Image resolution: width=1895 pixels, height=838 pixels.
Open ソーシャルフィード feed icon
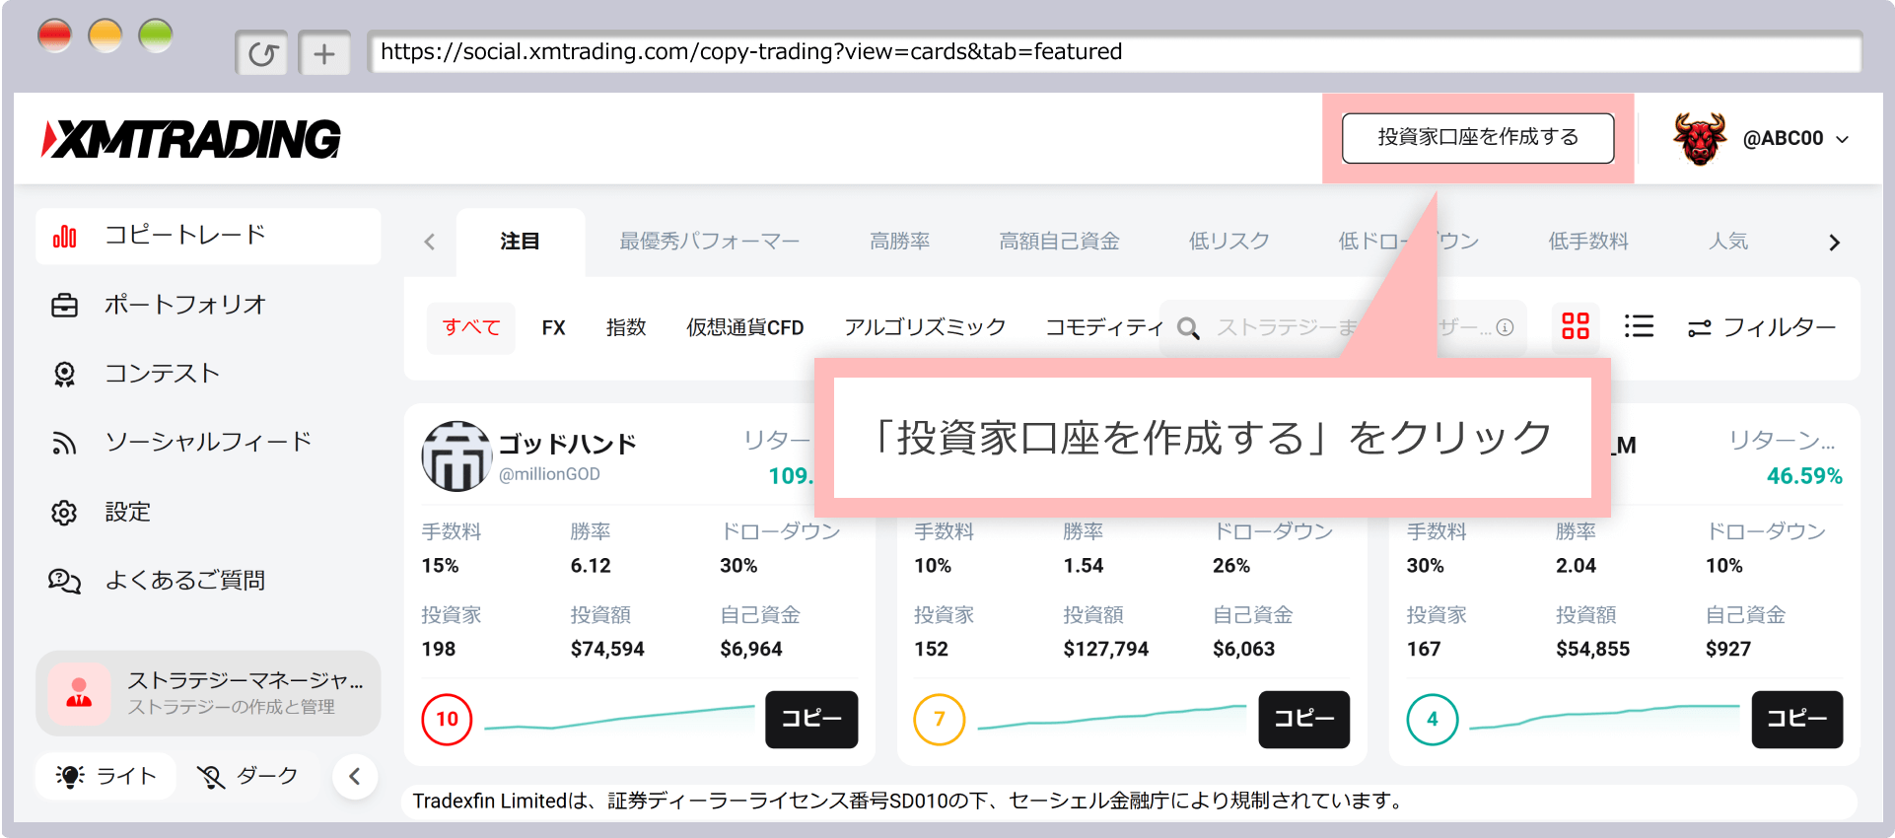point(64,444)
